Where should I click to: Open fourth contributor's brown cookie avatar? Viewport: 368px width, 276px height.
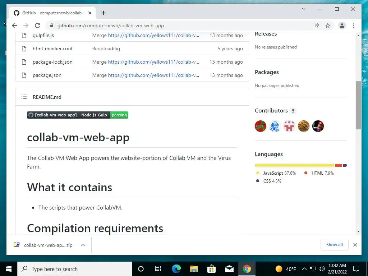(x=303, y=126)
